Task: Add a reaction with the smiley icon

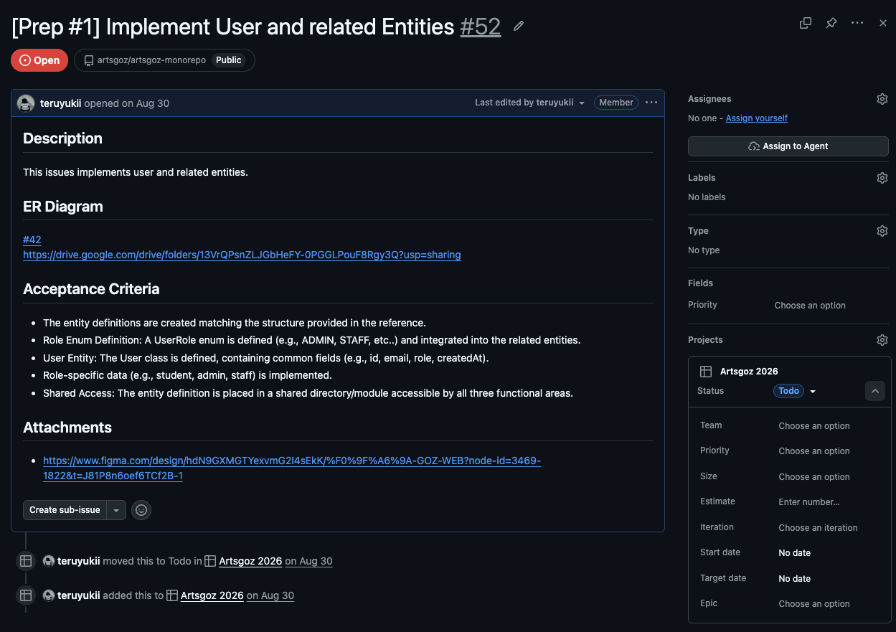Action: coord(141,510)
